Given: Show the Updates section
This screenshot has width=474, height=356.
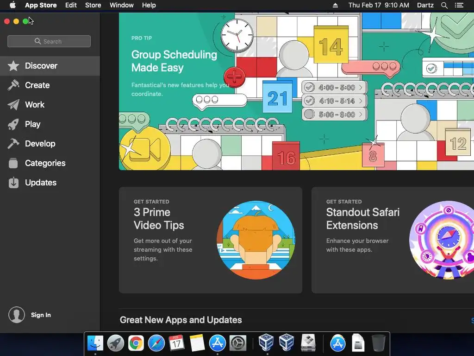Looking at the screenshot, I should pyautogui.click(x=50, y=183).
